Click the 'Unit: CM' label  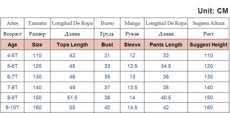click(213, 11)
